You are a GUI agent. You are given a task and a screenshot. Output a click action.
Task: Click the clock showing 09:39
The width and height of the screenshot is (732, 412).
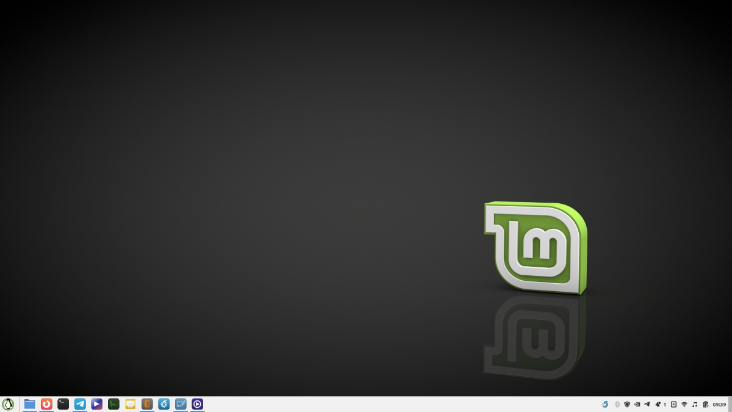click(719, 404)
